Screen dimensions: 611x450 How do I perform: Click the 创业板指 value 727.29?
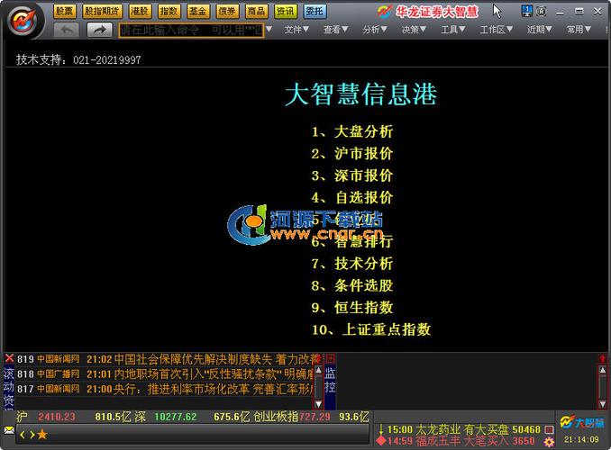[315, 417]
